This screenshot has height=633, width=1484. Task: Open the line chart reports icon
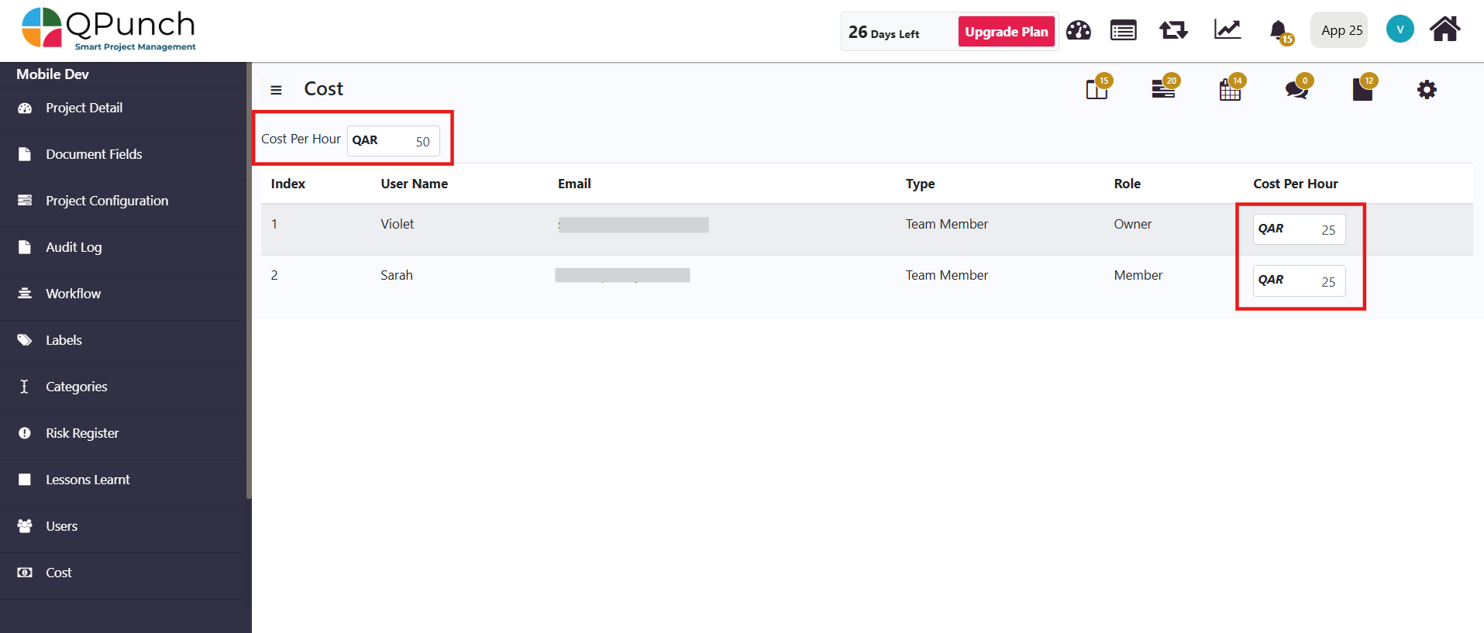[1227, 30]
